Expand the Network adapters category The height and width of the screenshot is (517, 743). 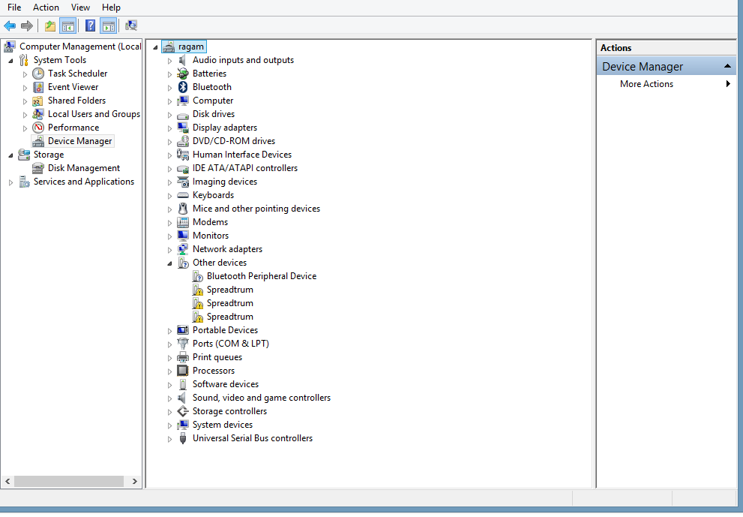170,249
